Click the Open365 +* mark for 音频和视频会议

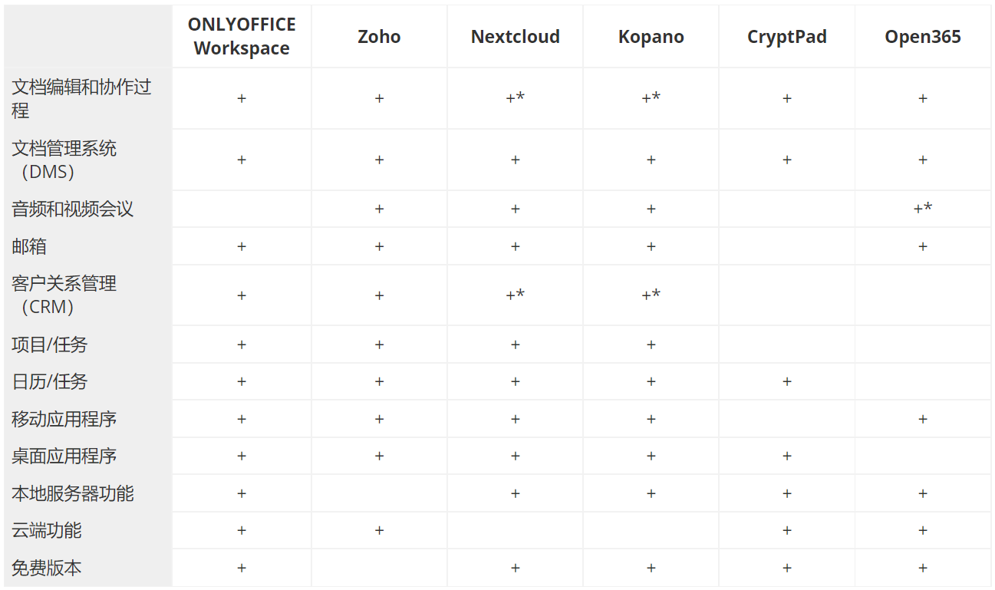click(922, 208)
